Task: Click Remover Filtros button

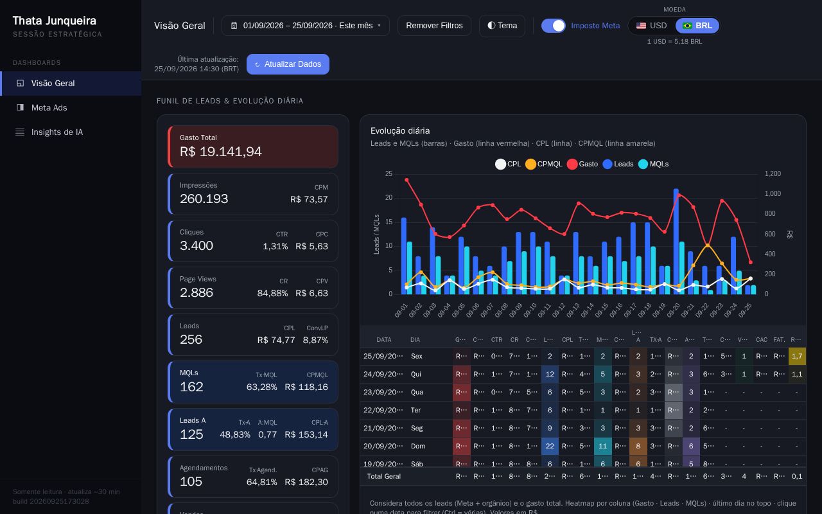Action: coord(434,26)
